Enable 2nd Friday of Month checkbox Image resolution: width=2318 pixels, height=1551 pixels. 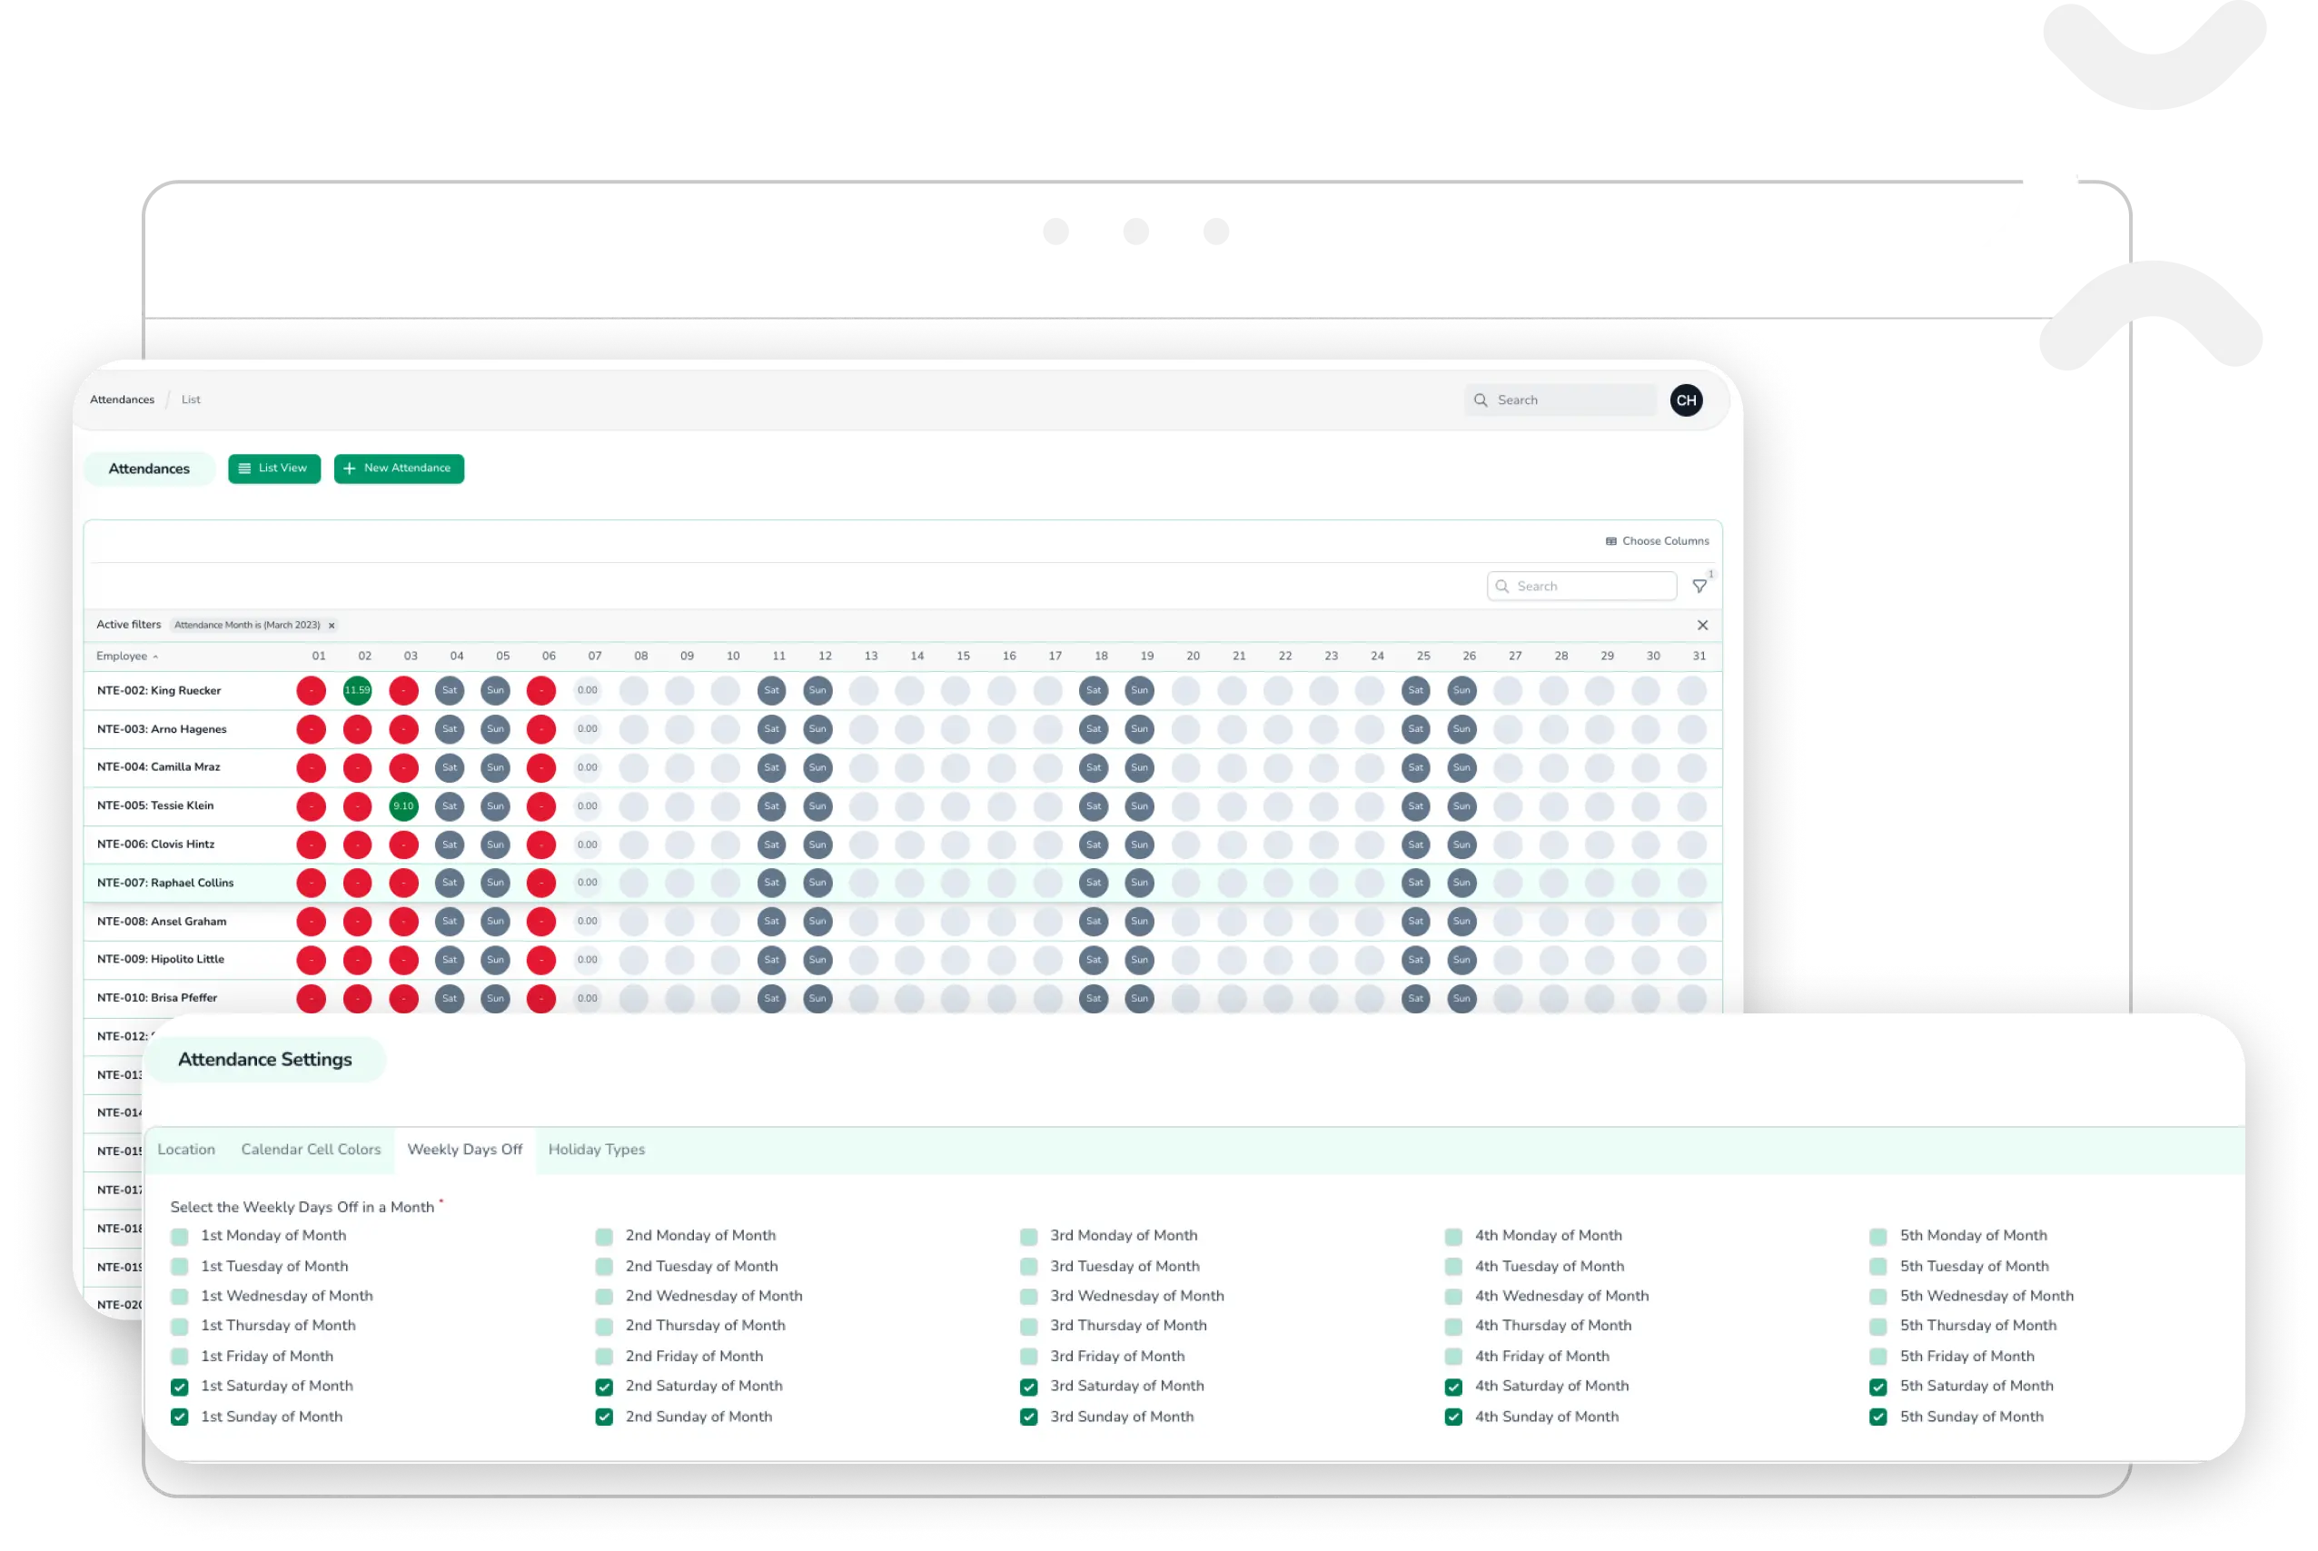(603, 1357)
